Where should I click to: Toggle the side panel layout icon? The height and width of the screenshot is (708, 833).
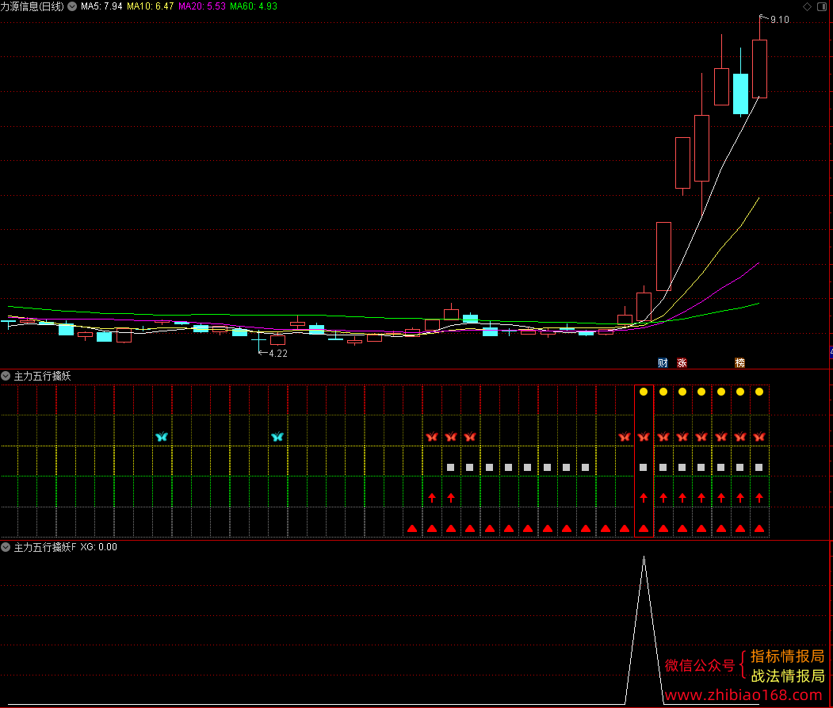click(822, 6)
